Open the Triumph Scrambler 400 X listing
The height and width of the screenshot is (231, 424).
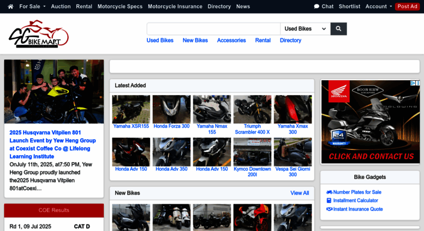tap(252, 129)
